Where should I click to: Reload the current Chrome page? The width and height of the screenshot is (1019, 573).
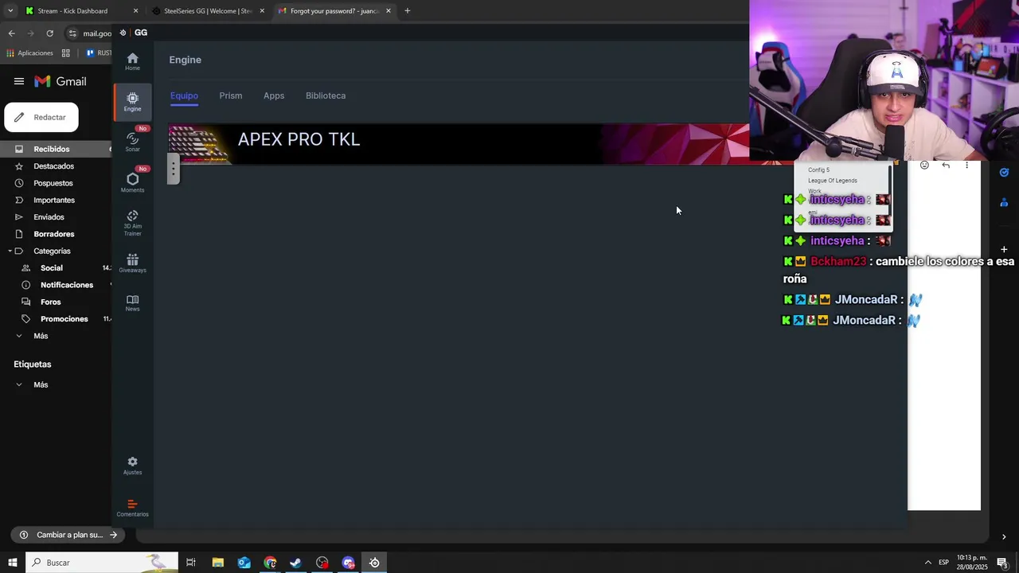click(x=49, y=33)
